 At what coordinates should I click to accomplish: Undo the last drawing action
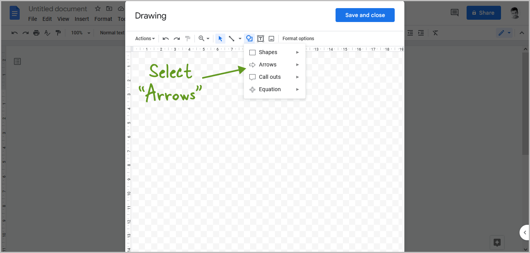click(165, 38)
